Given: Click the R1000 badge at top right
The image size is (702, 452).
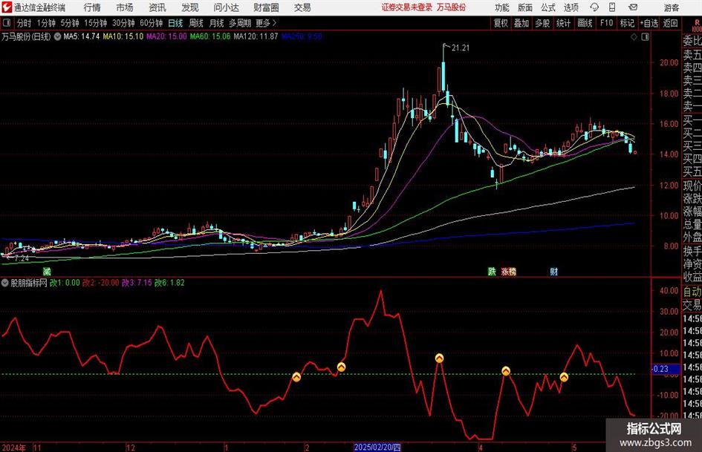Looking at the screenshot, I should [x=697, y=26].
